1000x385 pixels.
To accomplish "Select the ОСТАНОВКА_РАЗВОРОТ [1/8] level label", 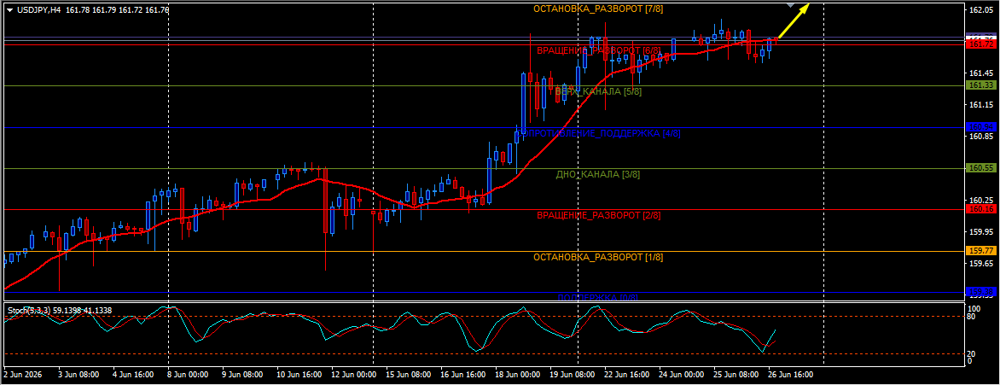I will [597, 257].
